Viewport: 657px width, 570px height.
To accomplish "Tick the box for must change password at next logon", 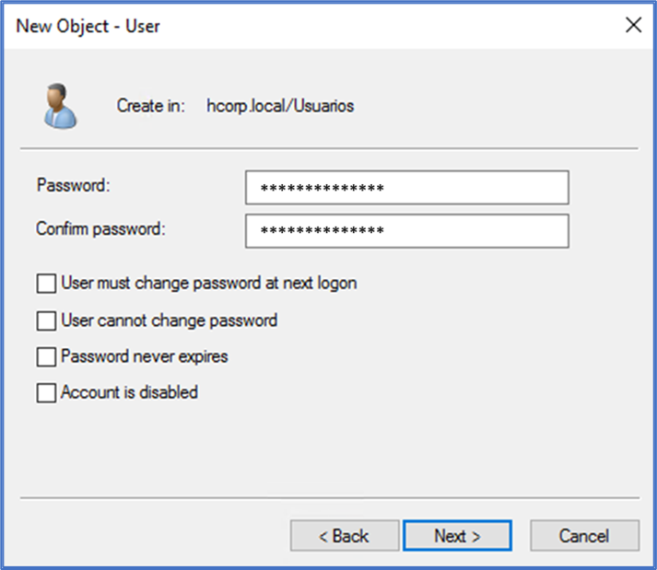I will pos(46,284).
